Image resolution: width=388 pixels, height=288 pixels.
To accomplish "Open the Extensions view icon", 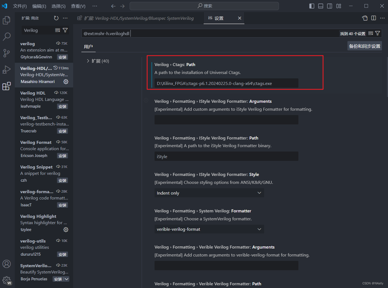I will (7, 86).
